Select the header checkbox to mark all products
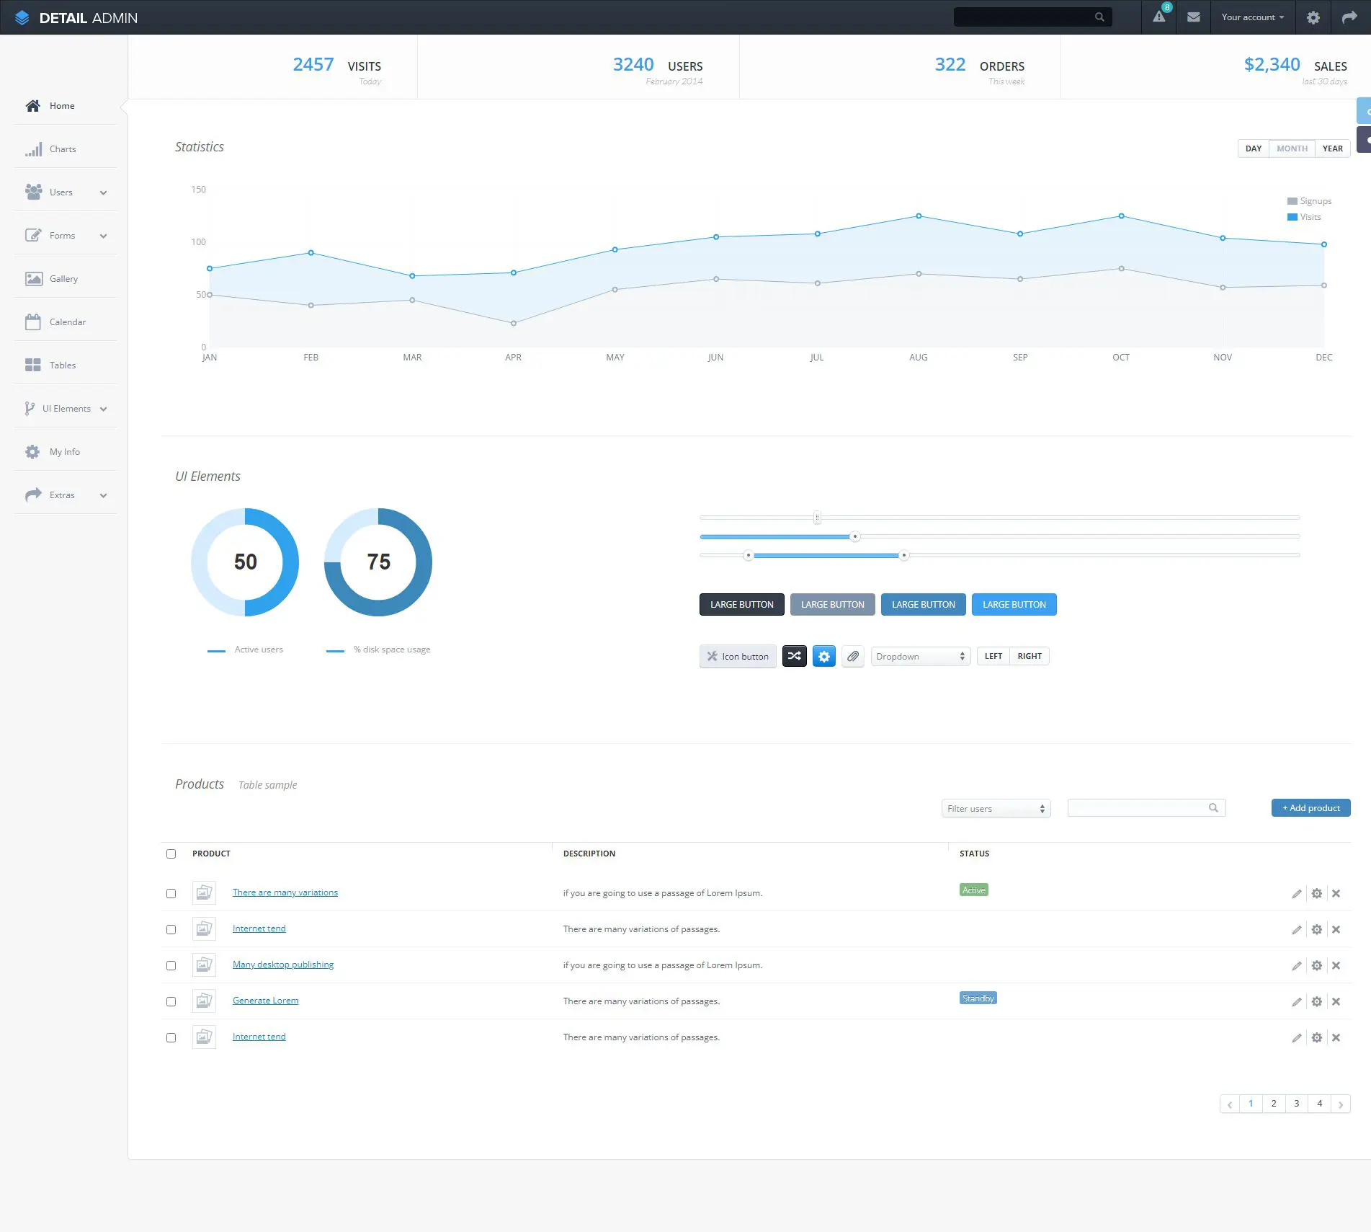This screenshot has width=1371, height=1232. tap(171, 854)
